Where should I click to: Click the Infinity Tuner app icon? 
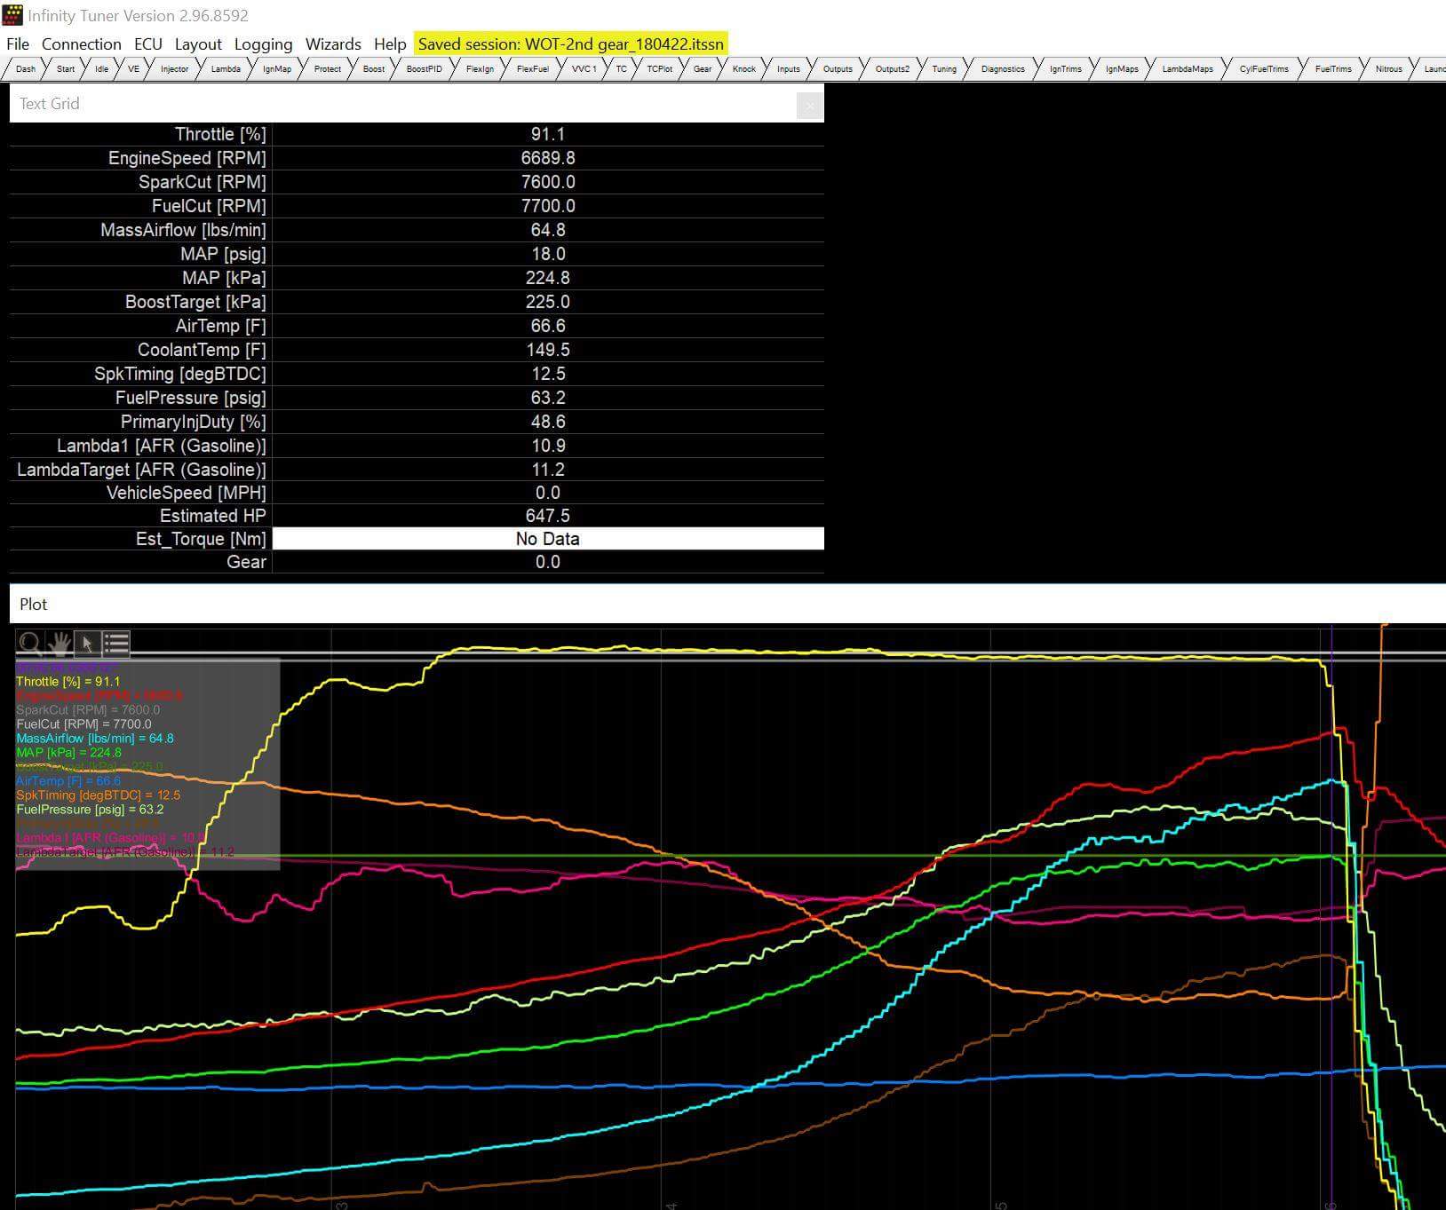(x=12, y=15)
